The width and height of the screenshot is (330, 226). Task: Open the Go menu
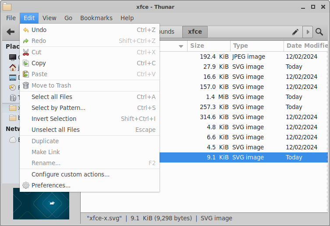(x=68, y=18)
